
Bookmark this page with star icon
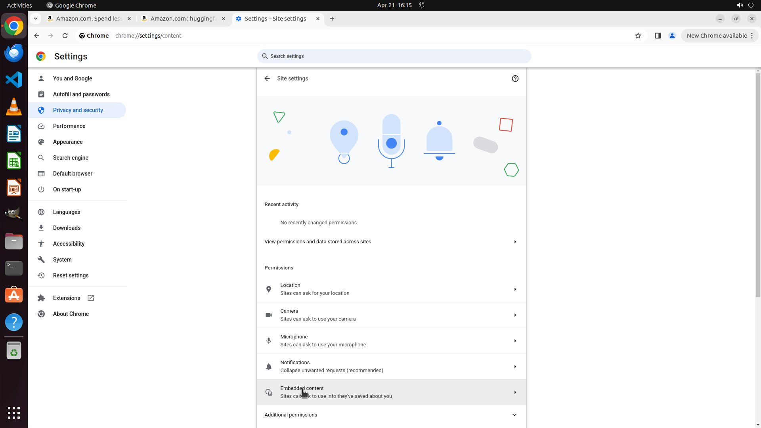point(638,36)
